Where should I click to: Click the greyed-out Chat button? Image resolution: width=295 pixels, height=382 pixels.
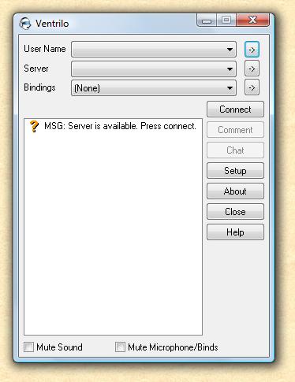click(235, 150)
